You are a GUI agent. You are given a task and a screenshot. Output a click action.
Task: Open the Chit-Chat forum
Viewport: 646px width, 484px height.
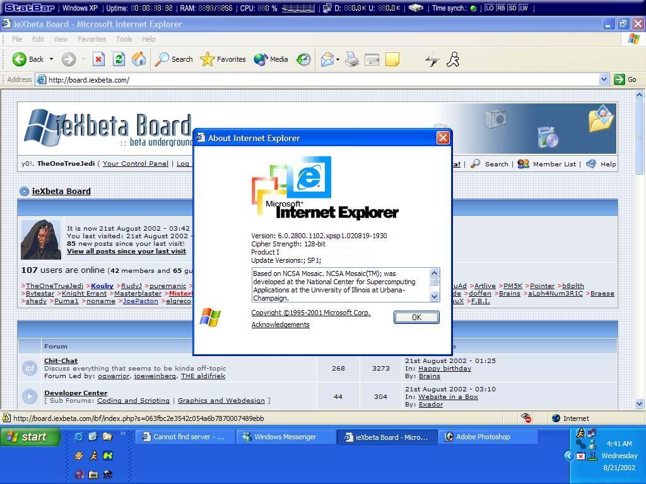pyautogui.click(x=61, y=361)
